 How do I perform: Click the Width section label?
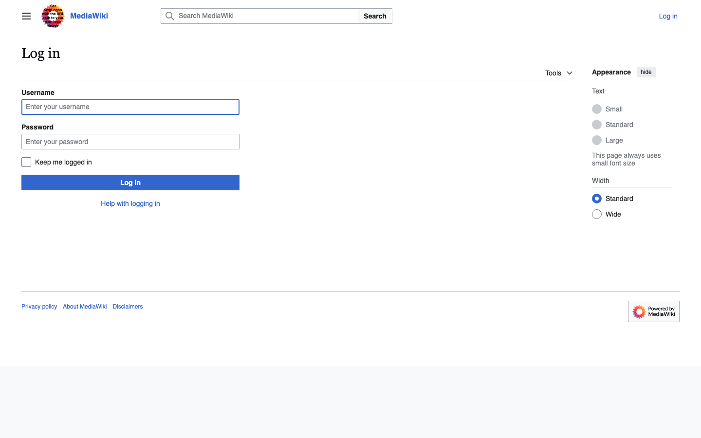click(601, 181)
